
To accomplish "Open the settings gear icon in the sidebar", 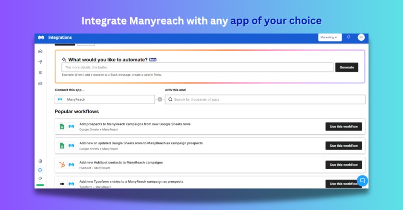I will (x=40, y=161).
